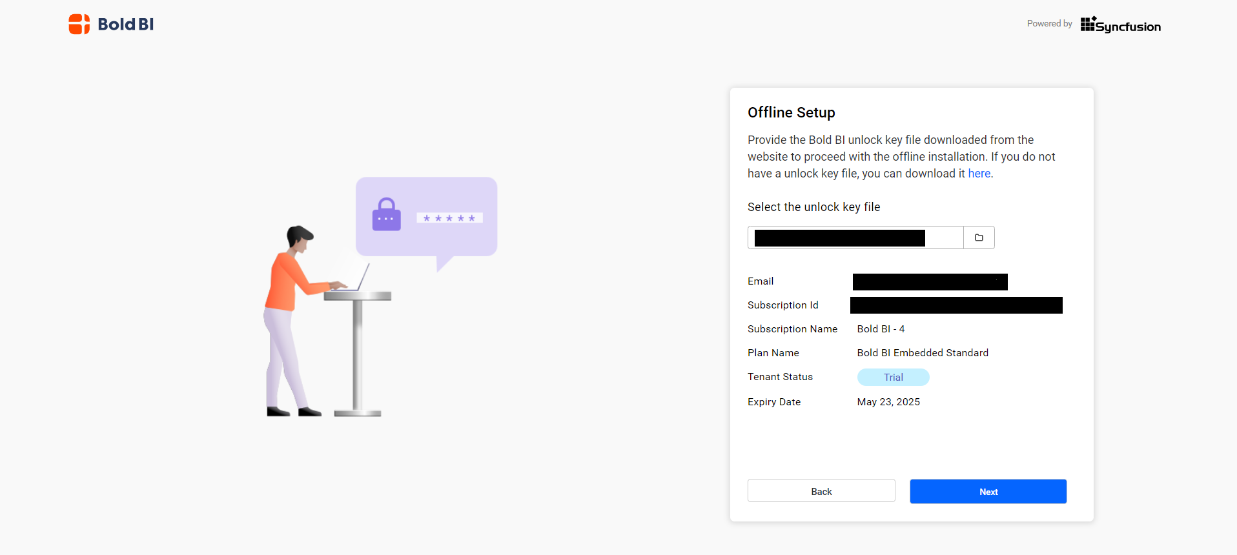Open the 'here' download link
Viewport: 1237px width, 555px height.
click(x=979, y=174)
